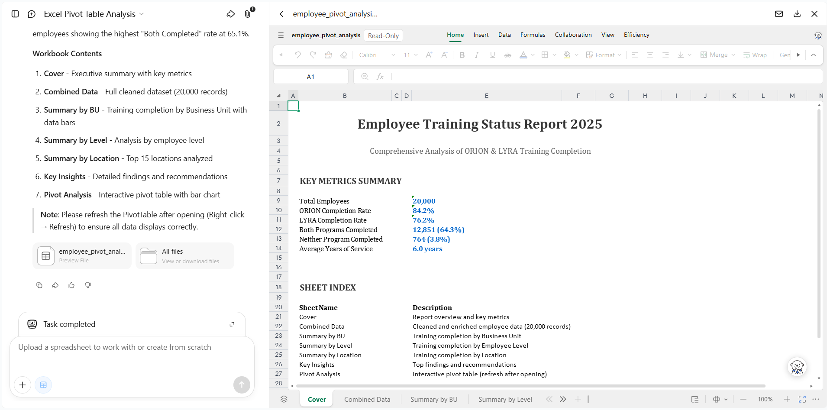Image resolution: width=827 pixels, height=410 pixels.
Task: Switch to Combined Data sheet tab
Action: [367, 400]
